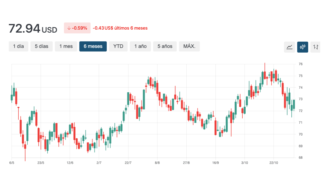Image resolution: width=329 pixels, height=185 pixels.
Task: Click the 76 price axis label
Action: click(x=300, y=64)
